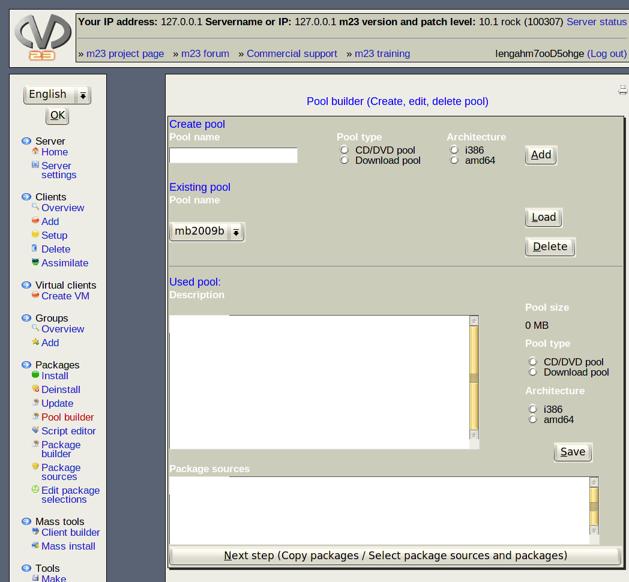Choose Download pool in Used pool section
The image size is (629, 582).
pos(532,372)
